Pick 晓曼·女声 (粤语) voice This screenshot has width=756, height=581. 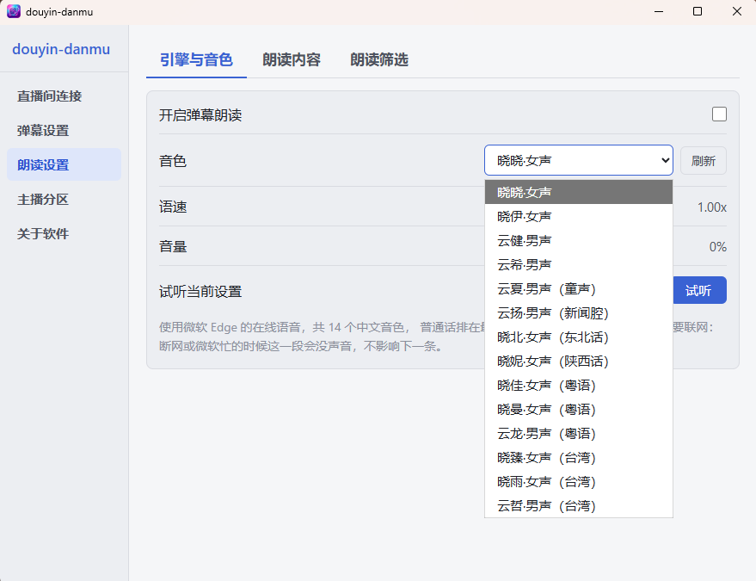(x=578, y=409)
